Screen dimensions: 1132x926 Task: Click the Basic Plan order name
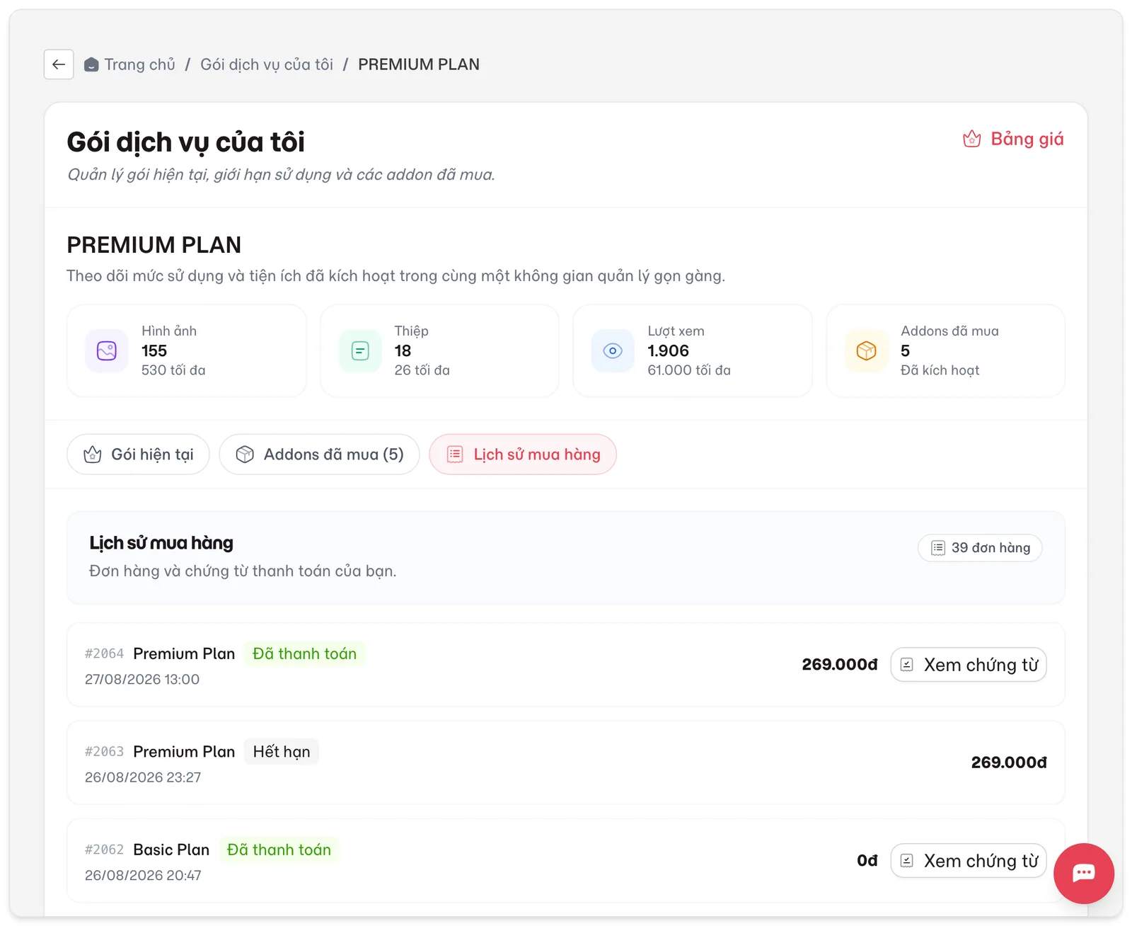tap(171, 850)
